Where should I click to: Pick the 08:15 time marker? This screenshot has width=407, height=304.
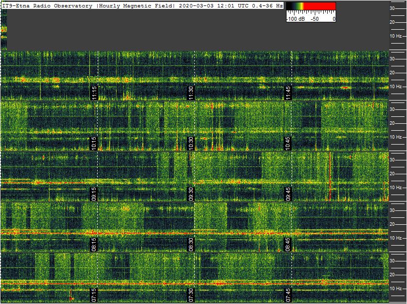tap(94, 244)
